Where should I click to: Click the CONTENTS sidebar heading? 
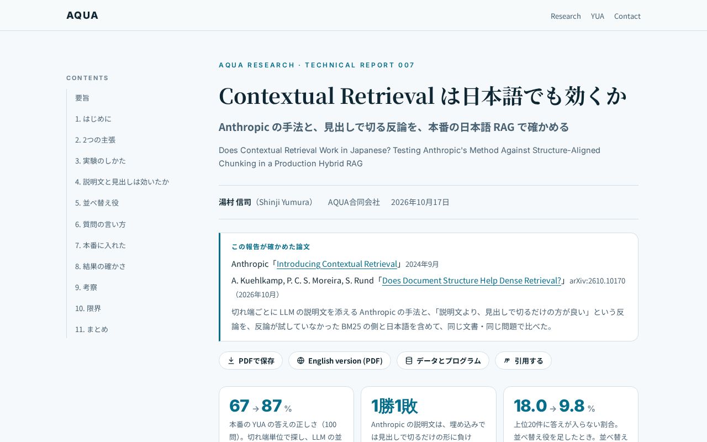[87, 78]
